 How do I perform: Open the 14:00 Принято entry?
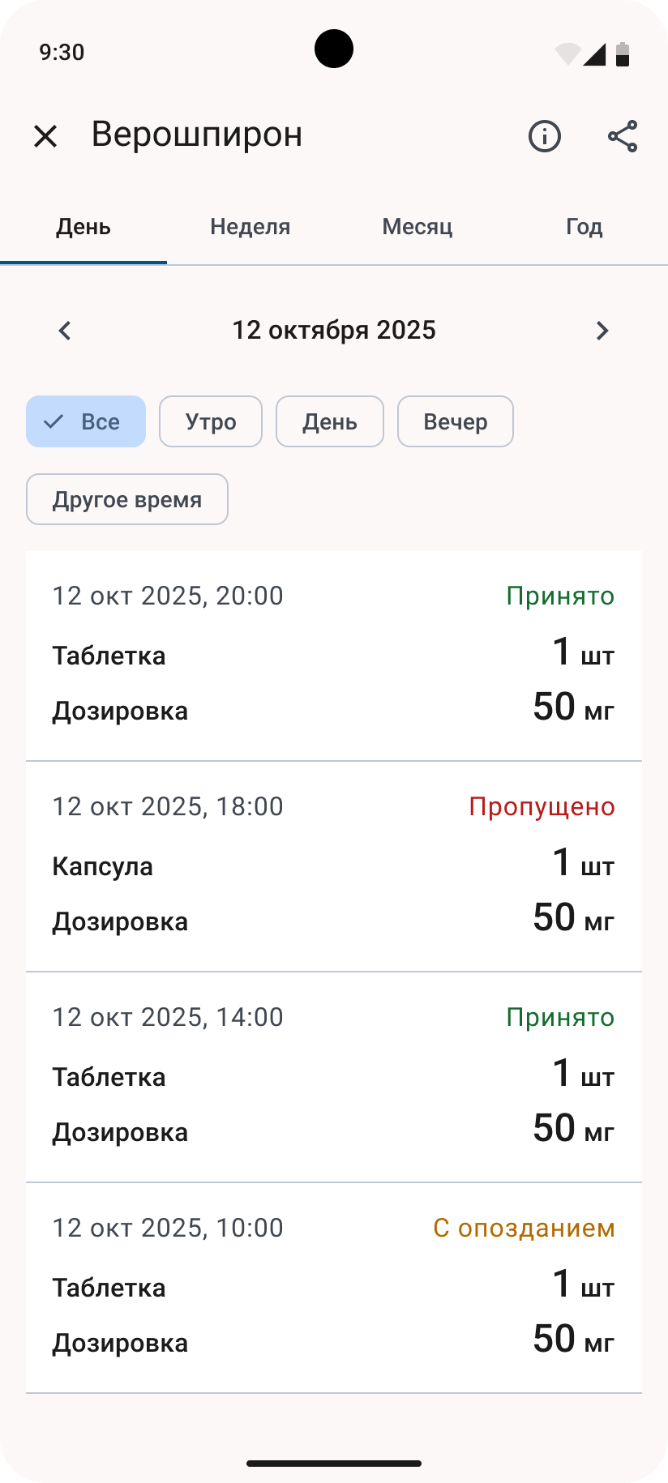coord(334,1077)
